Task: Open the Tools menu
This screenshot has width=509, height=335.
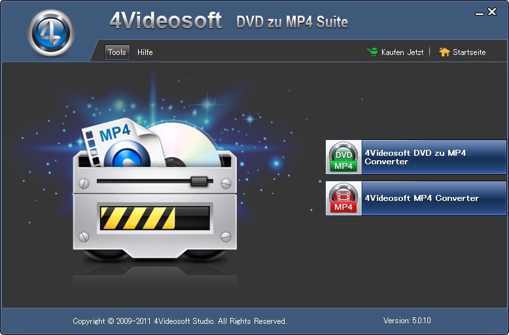Action: tap(117, 52)
